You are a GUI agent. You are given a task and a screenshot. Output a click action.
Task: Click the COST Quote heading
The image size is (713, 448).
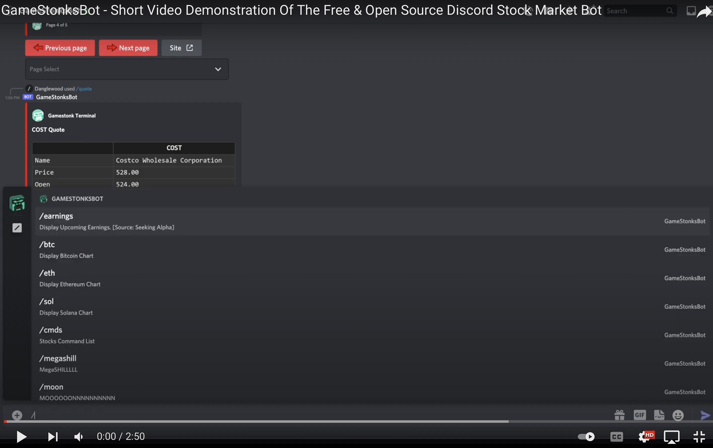48,130
